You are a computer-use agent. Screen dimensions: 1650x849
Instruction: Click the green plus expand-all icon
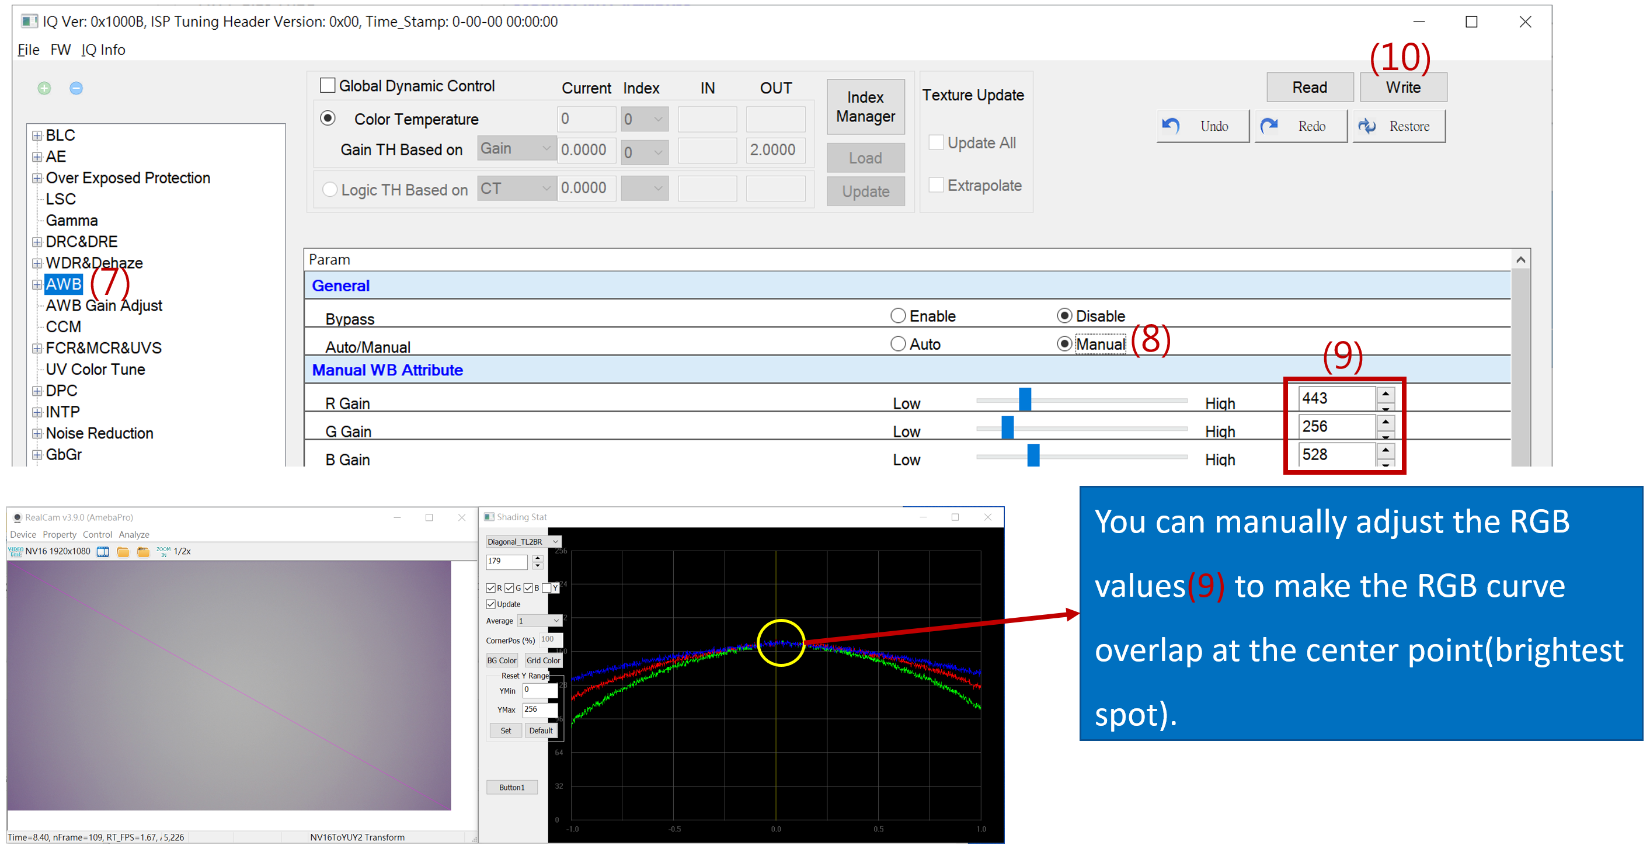44,88
